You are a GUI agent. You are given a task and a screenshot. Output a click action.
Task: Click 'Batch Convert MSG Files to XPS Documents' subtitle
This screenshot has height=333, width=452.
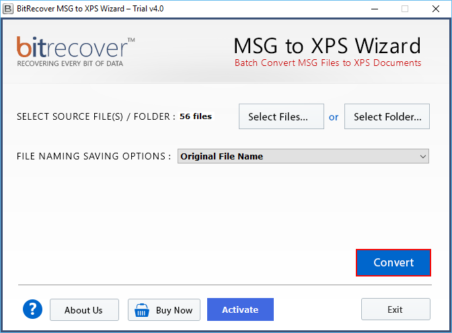[328, 63]
